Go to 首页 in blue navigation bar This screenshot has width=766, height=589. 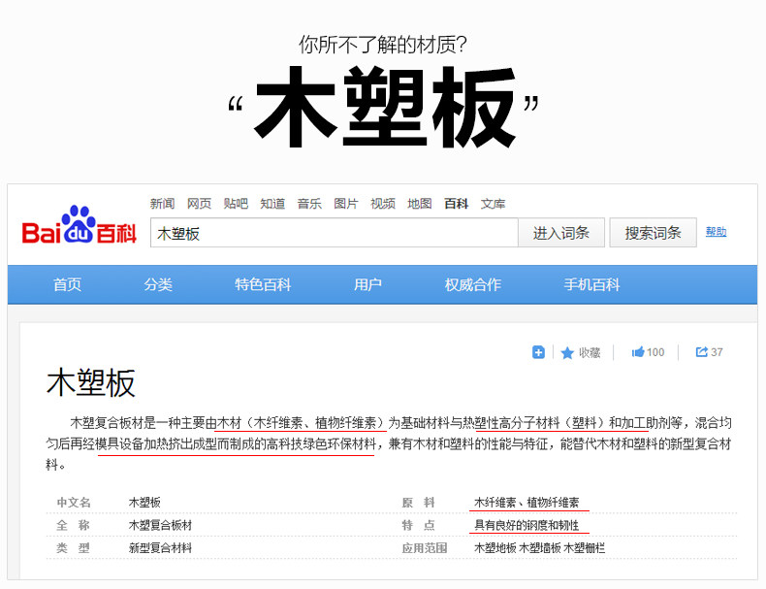point(68,284)
